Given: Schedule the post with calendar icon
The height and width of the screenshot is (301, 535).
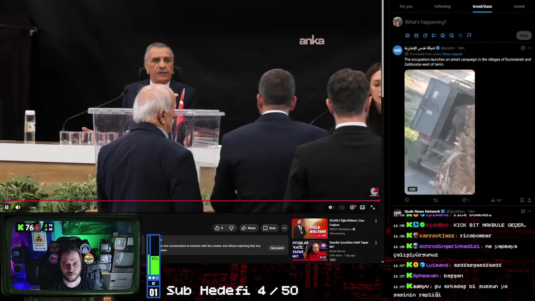Looking at the screenshot, I should 451,36.
